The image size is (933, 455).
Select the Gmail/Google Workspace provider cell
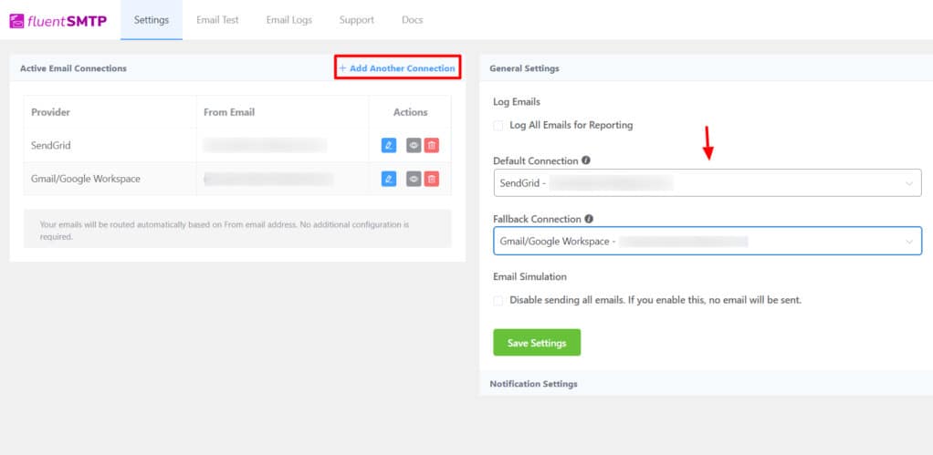[x=110, y=179]
